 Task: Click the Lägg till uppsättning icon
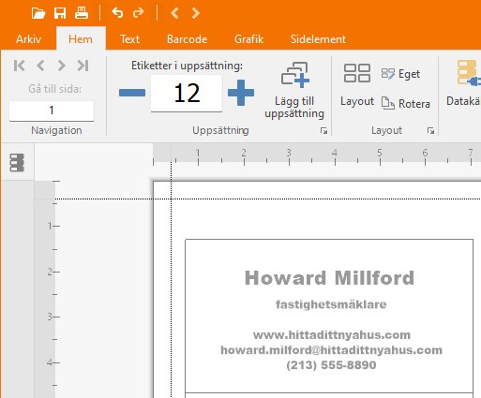tap(295, 75)
